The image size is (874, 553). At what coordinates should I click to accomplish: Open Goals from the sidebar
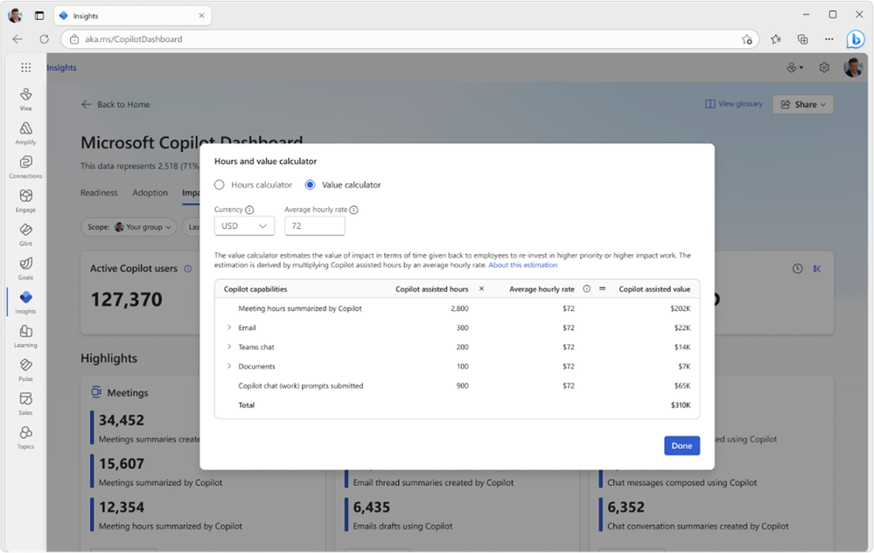click(x=25, y=268)
